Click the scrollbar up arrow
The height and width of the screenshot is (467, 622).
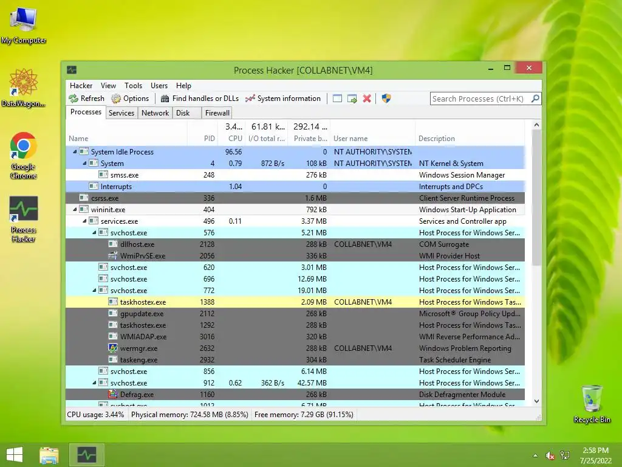pyautogui.click(x=536, y=125)
